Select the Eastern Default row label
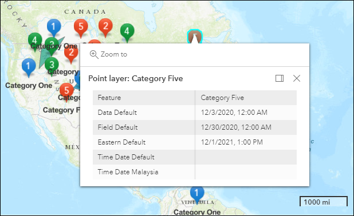This screenshot has width=354, height=216. (x=121, y=142)
